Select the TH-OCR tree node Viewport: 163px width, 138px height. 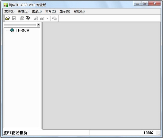point(23,30)
